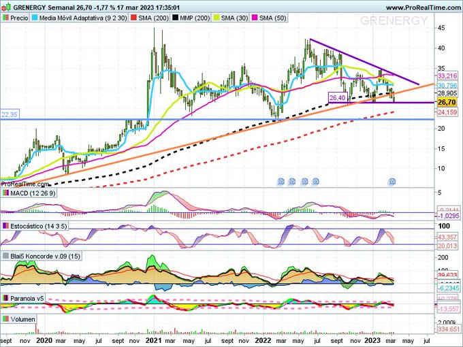Click the yellow-green SMA (30) legend swatch

click(217, 18)
